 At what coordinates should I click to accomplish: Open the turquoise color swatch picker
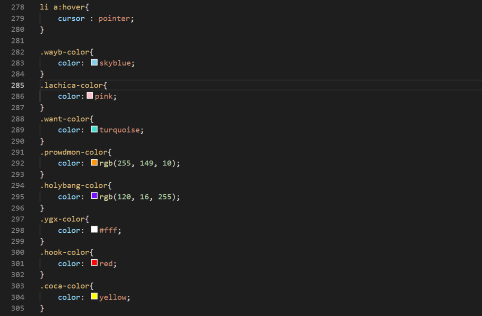(94, 129)
